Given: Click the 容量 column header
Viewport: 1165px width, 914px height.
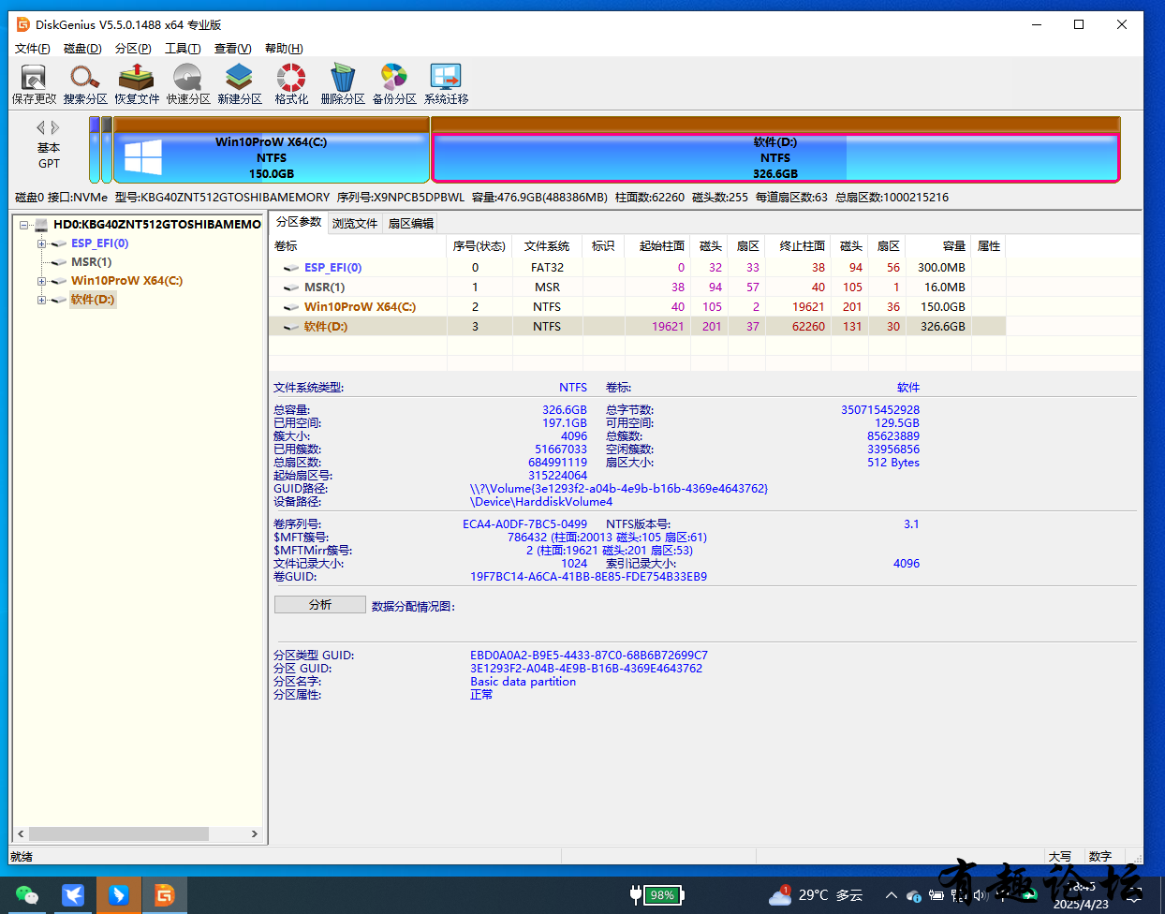Looking at the screenshot, I should (938, 246).
